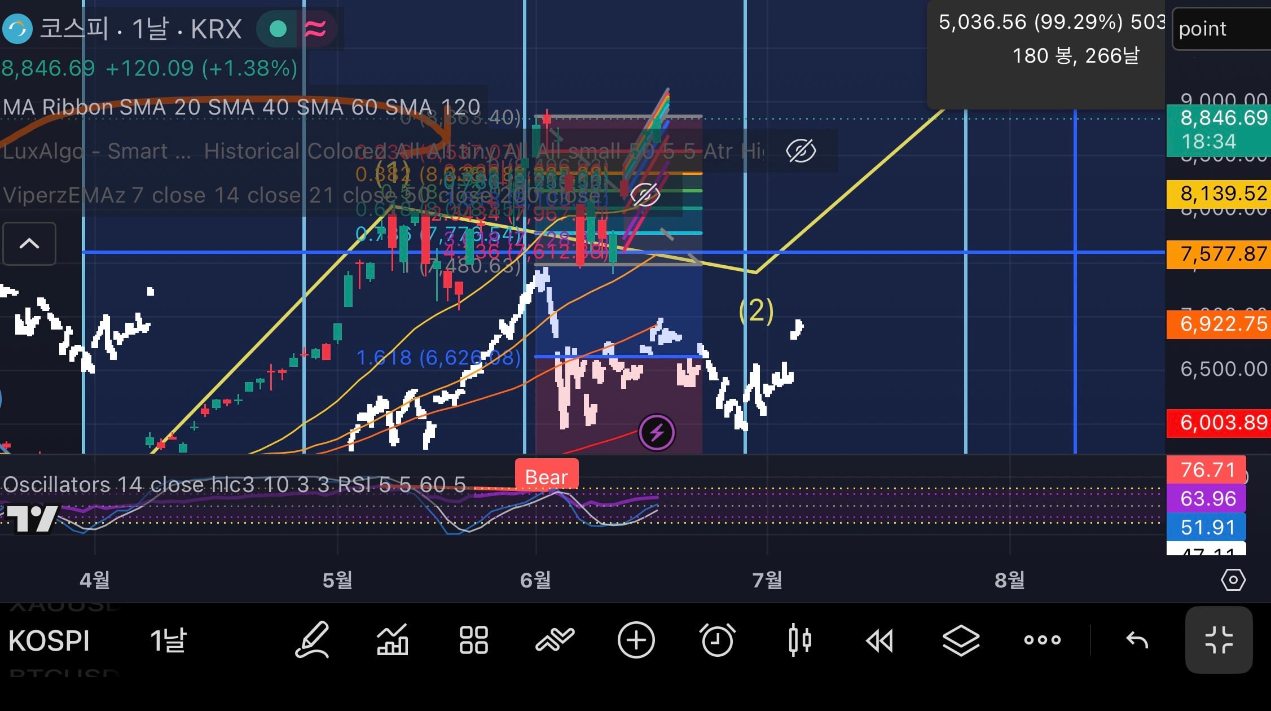Open the indicators chart icon
The width and height of the screenshot is (1271, 711).
pos(393,640)
